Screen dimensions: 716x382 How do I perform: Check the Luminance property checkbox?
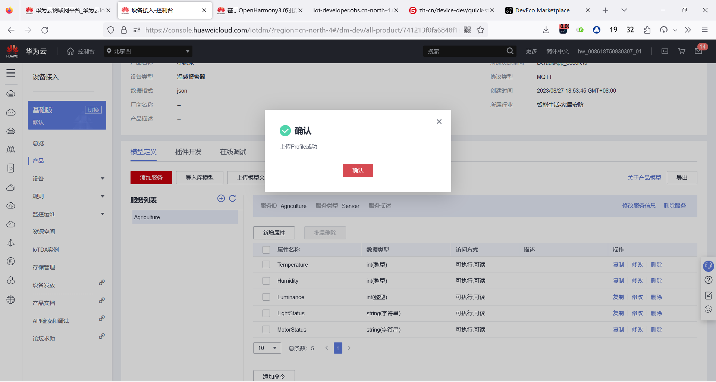tap(266, 297)
